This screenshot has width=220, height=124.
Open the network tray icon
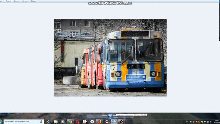point(208,122)
